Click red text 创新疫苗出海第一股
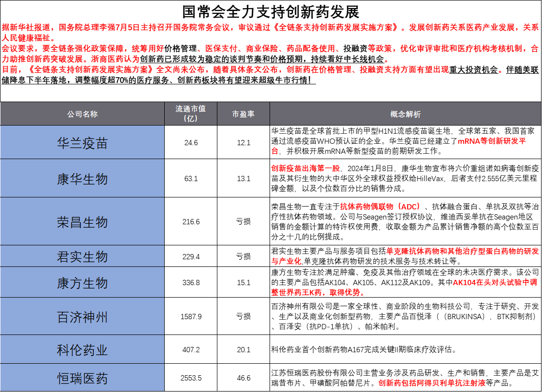 click(305, 169)
